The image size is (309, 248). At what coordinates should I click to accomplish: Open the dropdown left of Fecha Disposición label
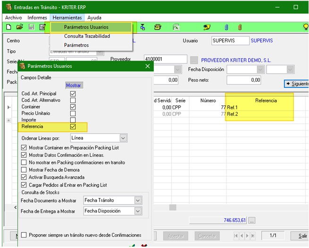tap(177, 69)
